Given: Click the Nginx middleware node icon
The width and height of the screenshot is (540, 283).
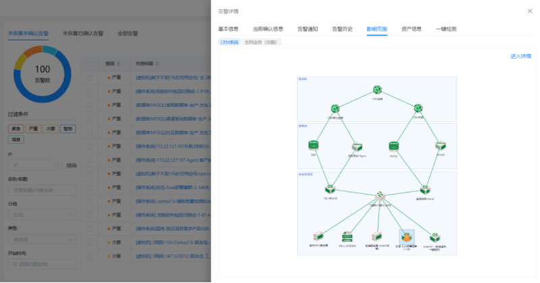Looking at the screenshot, I should pos(356,146).
